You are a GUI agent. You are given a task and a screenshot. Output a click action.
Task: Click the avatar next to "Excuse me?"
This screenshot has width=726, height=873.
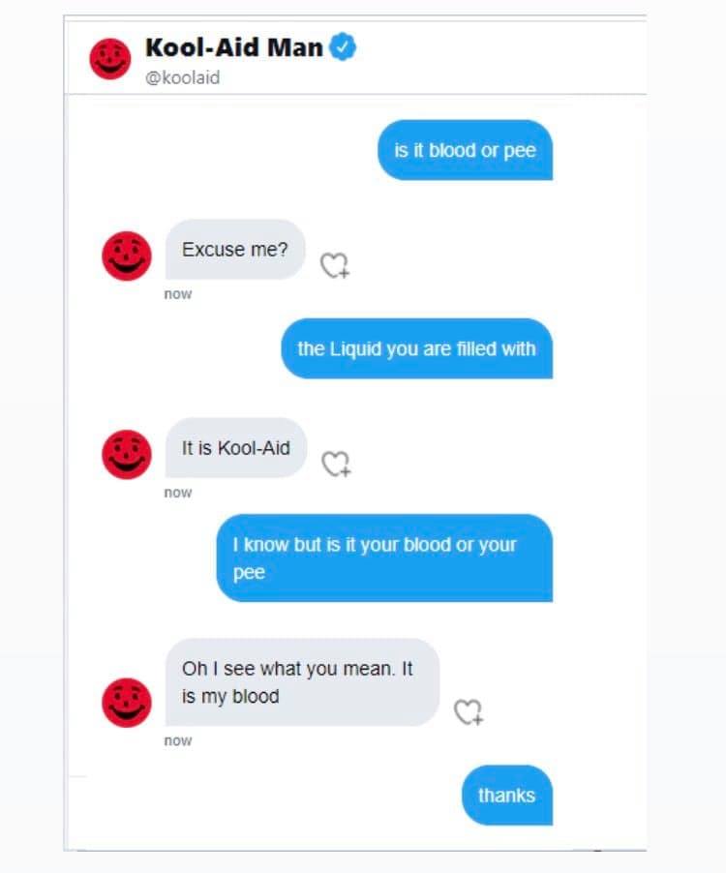[127, 256]
